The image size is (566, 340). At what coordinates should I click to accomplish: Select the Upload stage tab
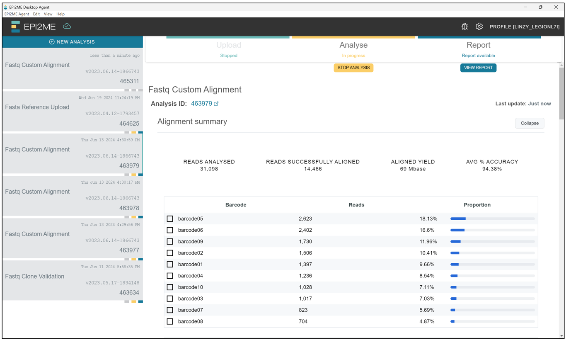point(228,49)
